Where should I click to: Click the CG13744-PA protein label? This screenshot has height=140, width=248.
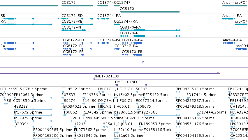click(x=109, y=40)
